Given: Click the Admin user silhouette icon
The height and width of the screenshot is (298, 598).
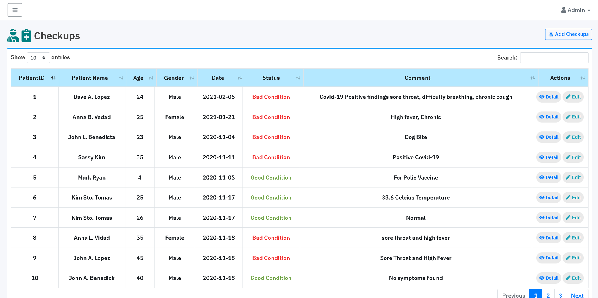Looking at the screenshot, I should coord(563,10).
